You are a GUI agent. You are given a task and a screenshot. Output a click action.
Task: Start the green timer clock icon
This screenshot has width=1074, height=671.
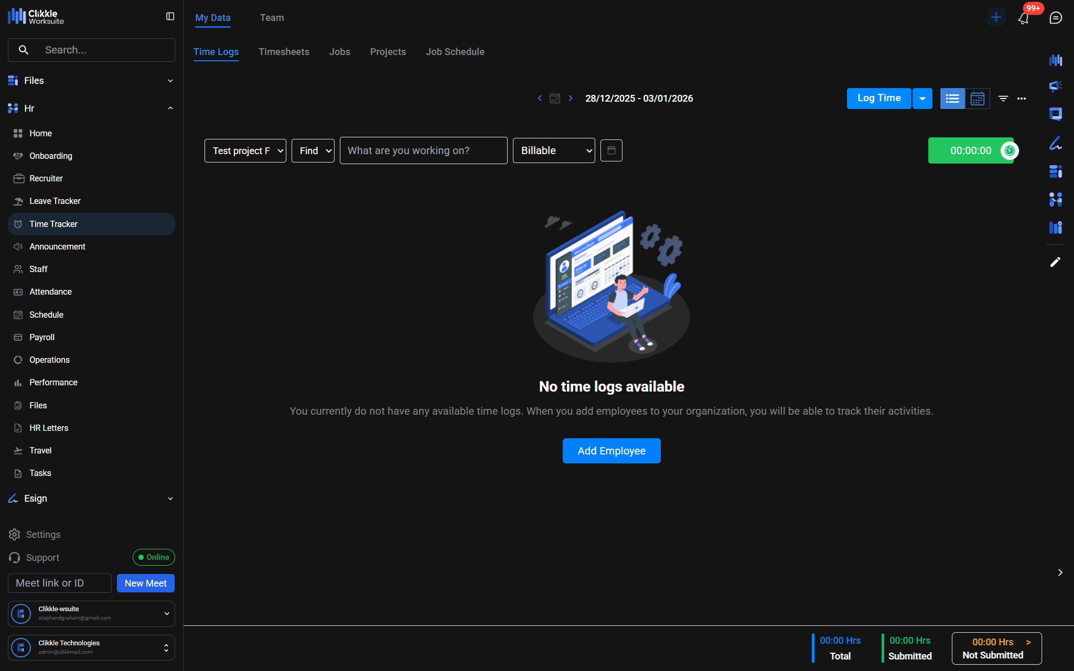point(1009,151)
